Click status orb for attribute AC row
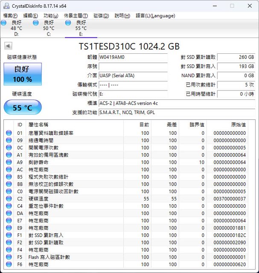Image resolution: width=259 pixels, height=273 pixels. point(9,169)
